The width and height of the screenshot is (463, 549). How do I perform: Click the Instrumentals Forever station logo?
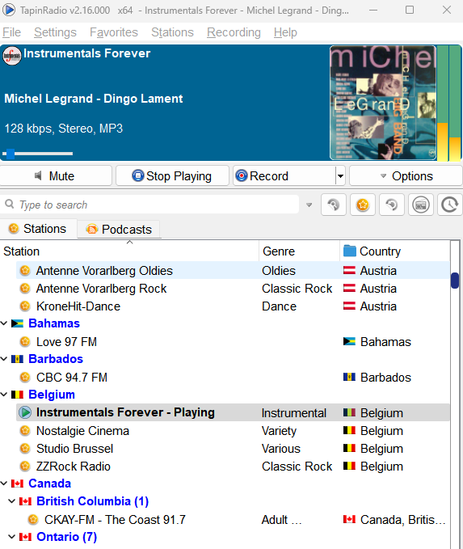[x=12, y=56]
